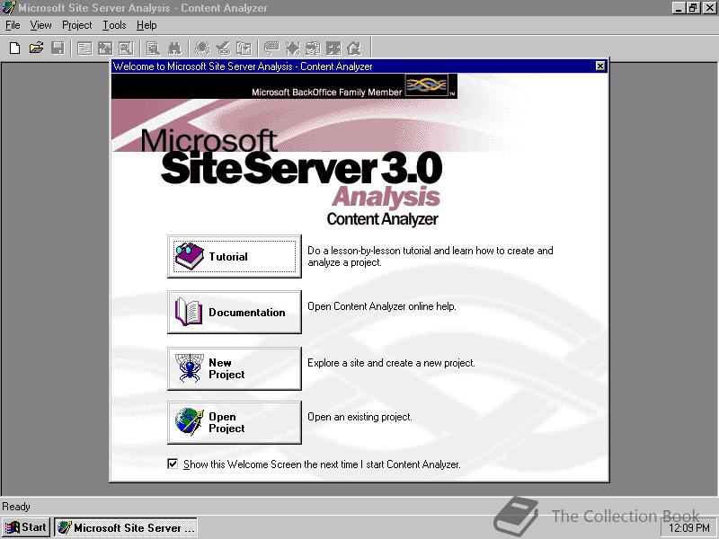Click the house with arrow toolbar icon
This screenshot has width=719, height=539.
pyautogui.click(x=354, y=48)
